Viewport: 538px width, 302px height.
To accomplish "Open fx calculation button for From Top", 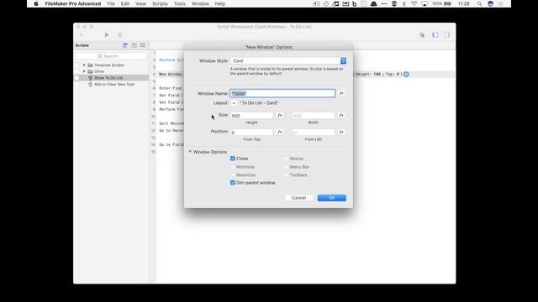I will [x=280, y=133].
